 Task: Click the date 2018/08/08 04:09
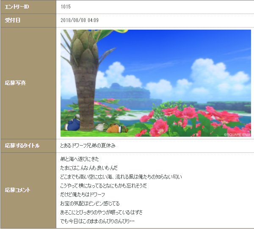(x=80, y=20)
